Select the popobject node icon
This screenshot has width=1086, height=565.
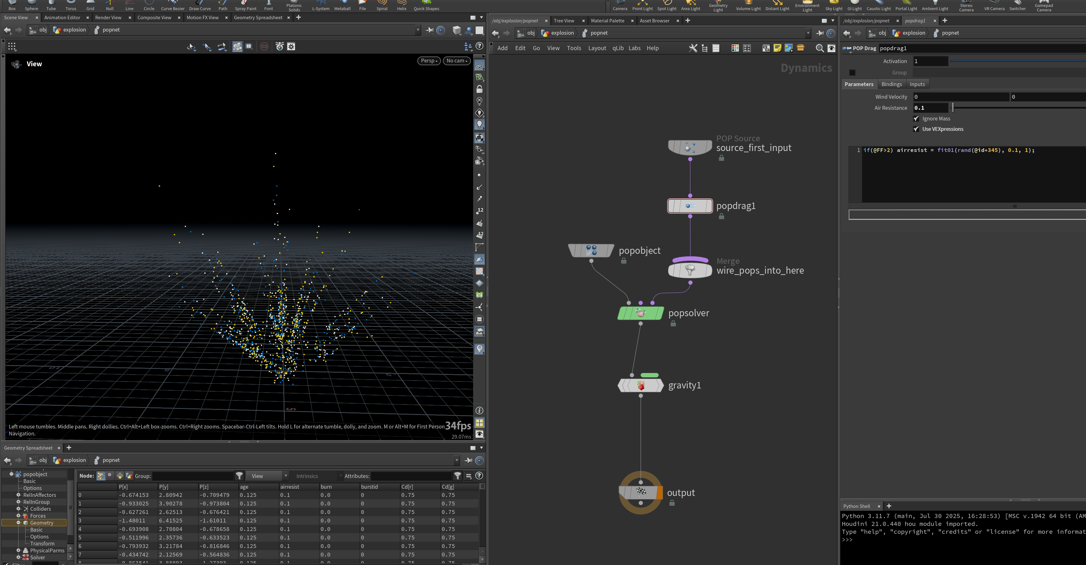(591, 250)
